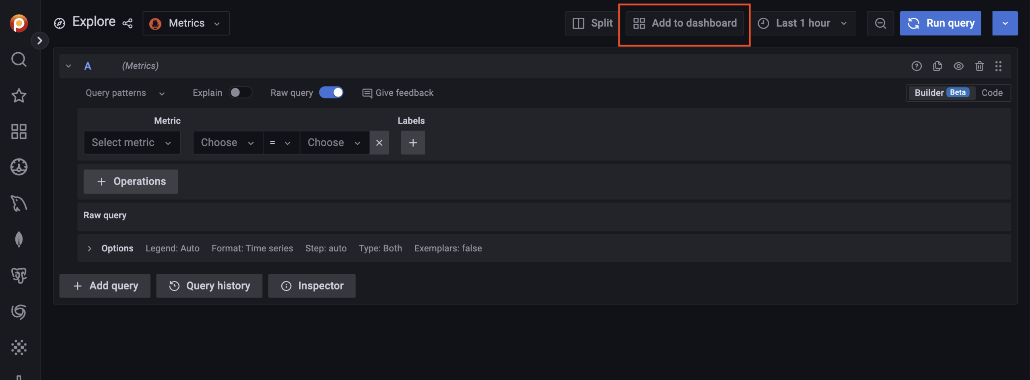Enable the Explain toggle
This screenshot has width=1030, height=380.
pyautogui.click(x=241, y=92)
